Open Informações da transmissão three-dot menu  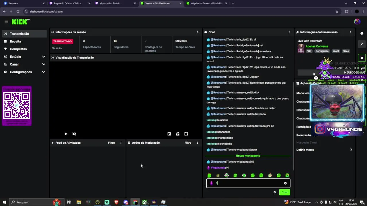pos(350,32)
